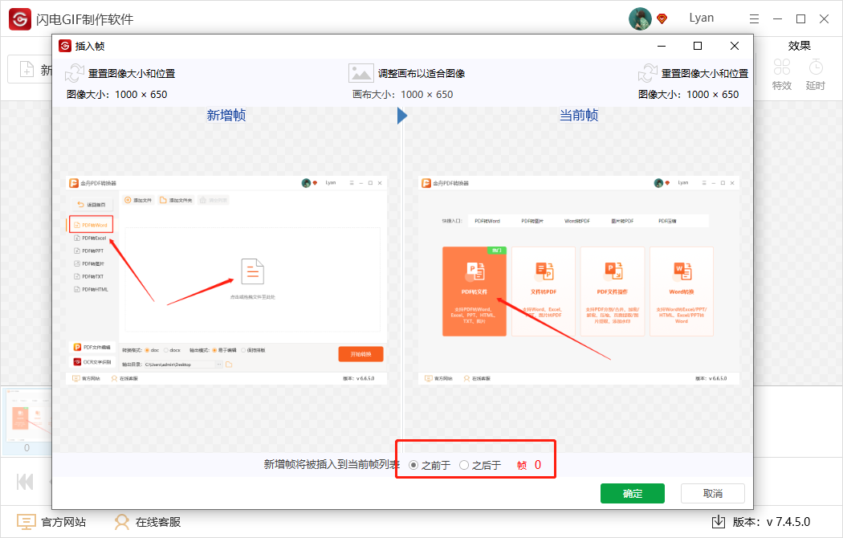Screen dimensions: 843x538
Task: Click the 闪电GIF制作软件 app logo
Action: (x=20, y=18)
